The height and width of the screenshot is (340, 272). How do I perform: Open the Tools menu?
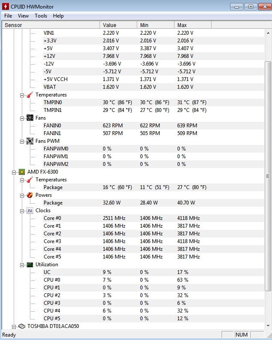[x=41, y=16]
